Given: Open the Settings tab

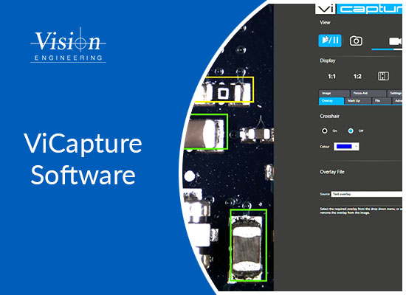Looking at the screenshot, I should pos(395,93).
